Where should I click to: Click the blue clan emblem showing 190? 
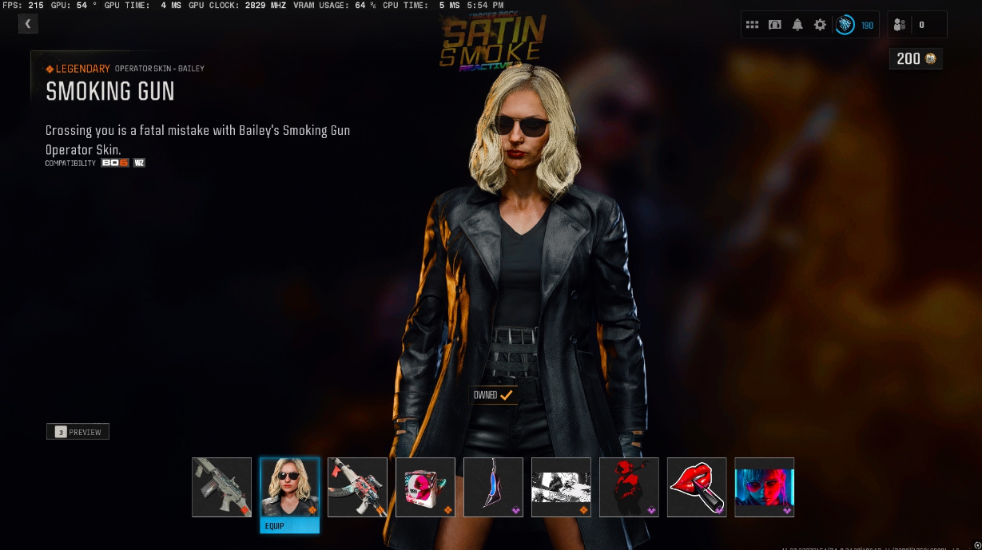pyautogui.click(x=845, y=24)
